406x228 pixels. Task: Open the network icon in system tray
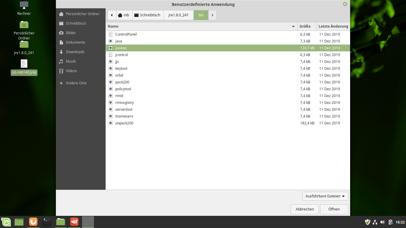[x=375, y=222]
